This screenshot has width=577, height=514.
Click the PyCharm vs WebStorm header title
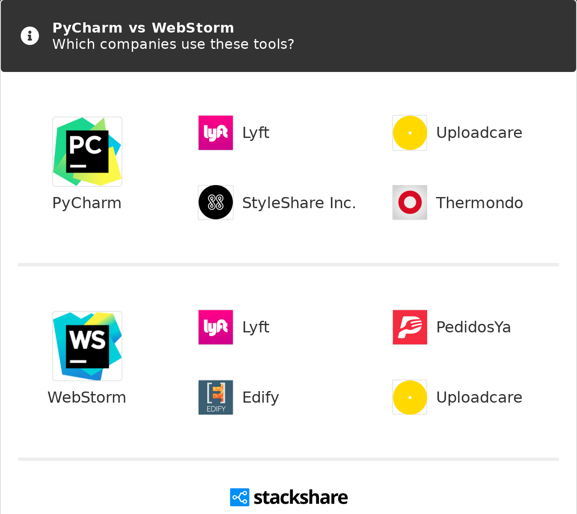coord(143,28)
